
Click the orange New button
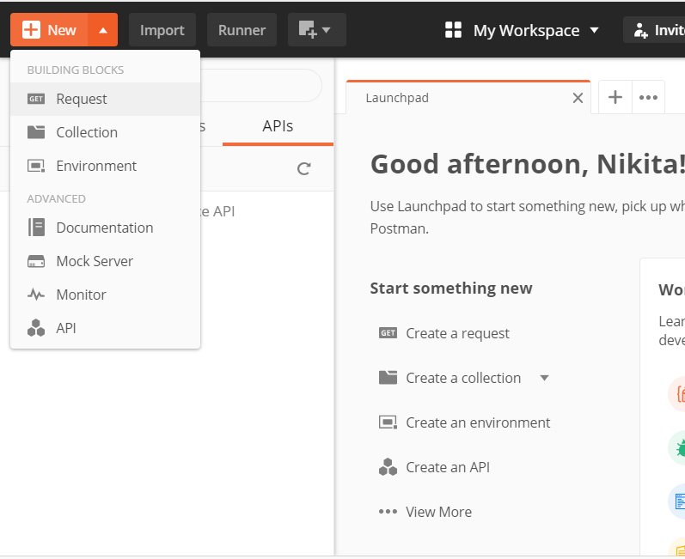49,30
